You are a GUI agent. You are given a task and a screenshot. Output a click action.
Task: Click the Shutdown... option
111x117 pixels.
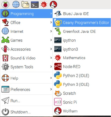point(26,112)
